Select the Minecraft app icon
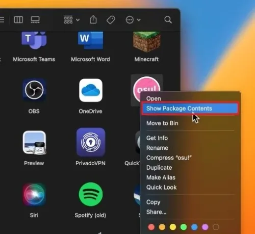Screen dimensions: 255x234 (147, 42)
